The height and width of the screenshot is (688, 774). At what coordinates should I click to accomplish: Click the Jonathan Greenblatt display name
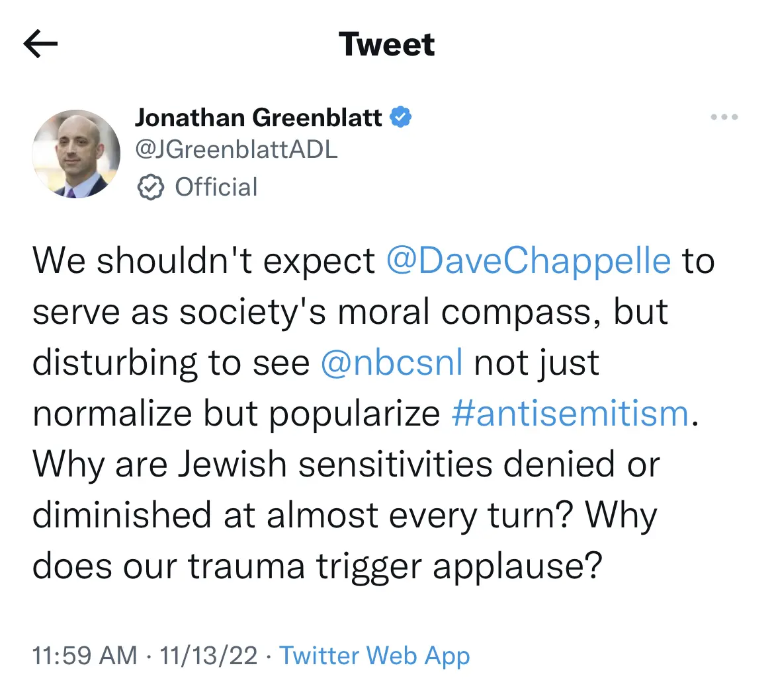(x=258, y=118)
